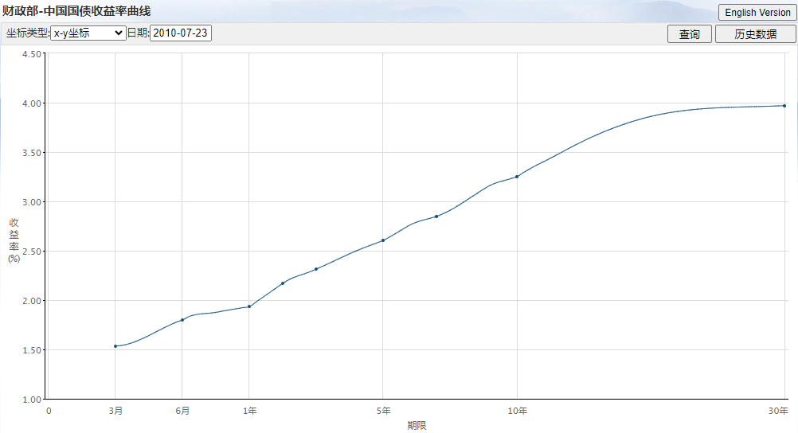The height and width of the screenshot is (433, 798).
Task: Click the 坐标类型 label
Action: coord(28,33)
